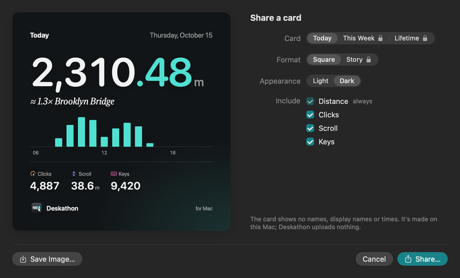Click the 'Today' title on card
This screenshot has height=278, width=460.
[39, 35]
